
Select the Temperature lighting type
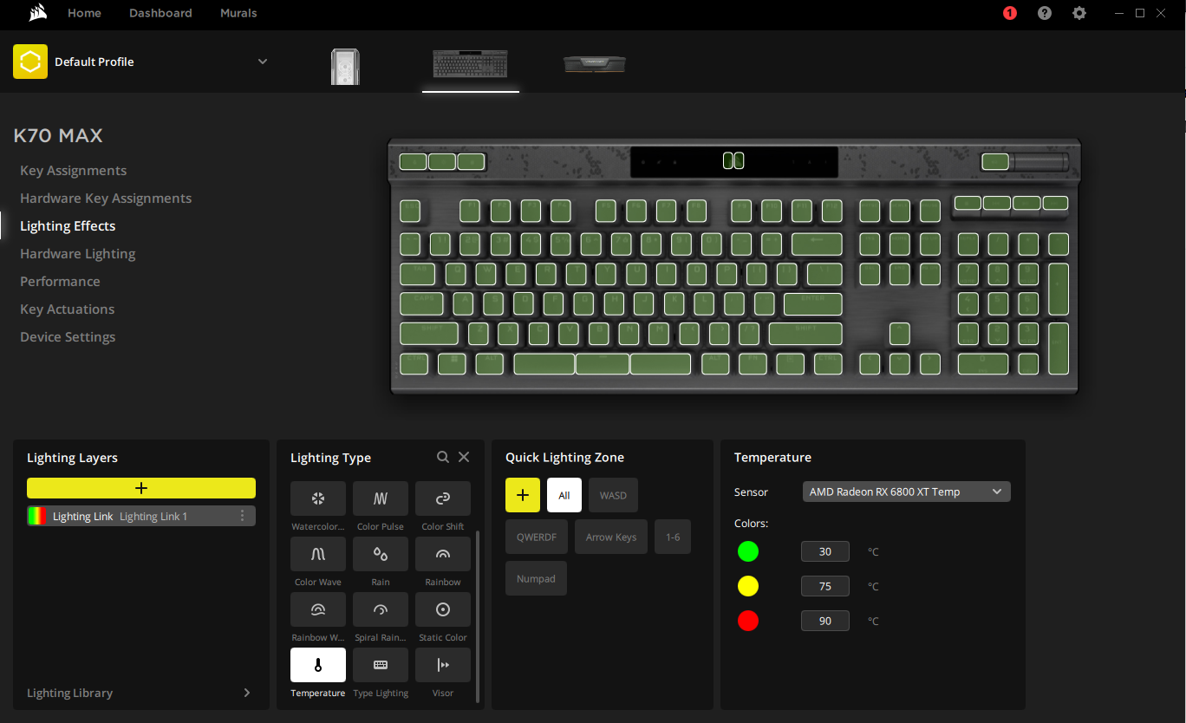(x=318, y=665)
